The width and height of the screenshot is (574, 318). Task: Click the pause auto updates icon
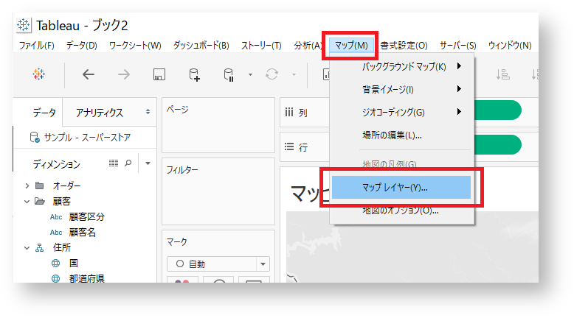coord(229,74)
